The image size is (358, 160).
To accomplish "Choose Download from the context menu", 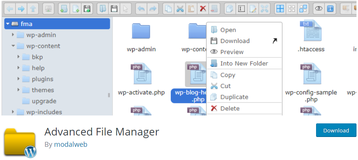I will (244, 41).
